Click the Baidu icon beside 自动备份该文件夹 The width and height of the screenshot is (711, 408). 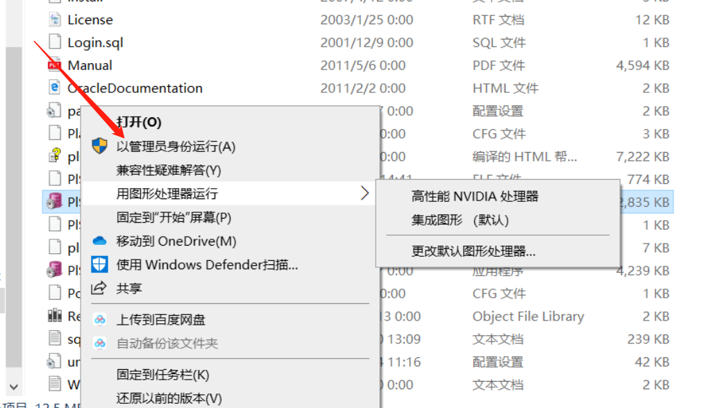tap(100, 343)
